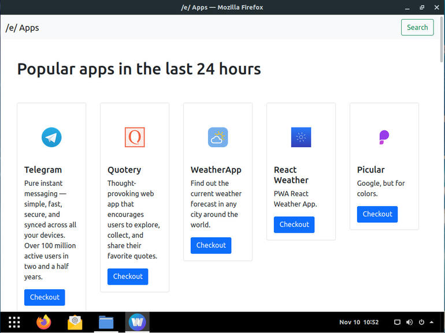Checkout the Telegram app
Image resolution: width=445 pixels, height=333 pixels.
point(44,297)
